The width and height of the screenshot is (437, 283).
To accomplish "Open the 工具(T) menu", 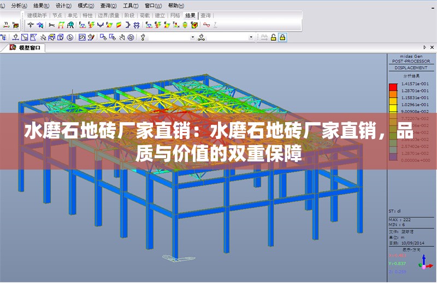I will [131, 5].
